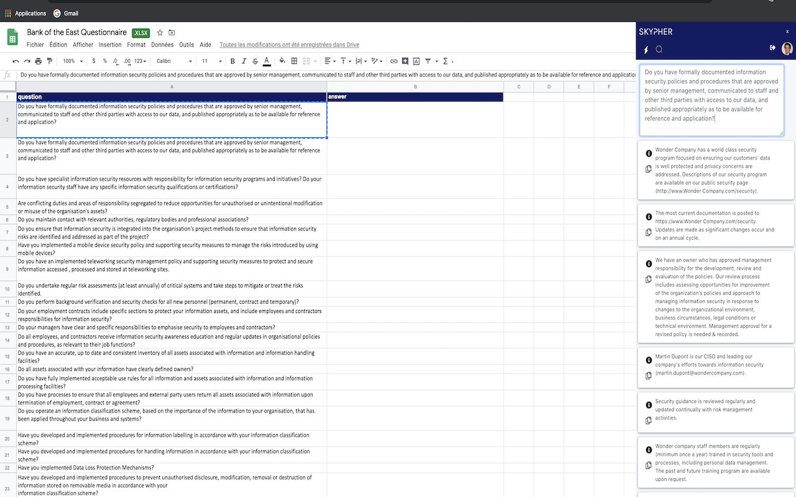Copy the Martin Dupont CISO answer
The height and width of the screenshot is (497, 796).
pyautogui.click(x=649, y=375)
